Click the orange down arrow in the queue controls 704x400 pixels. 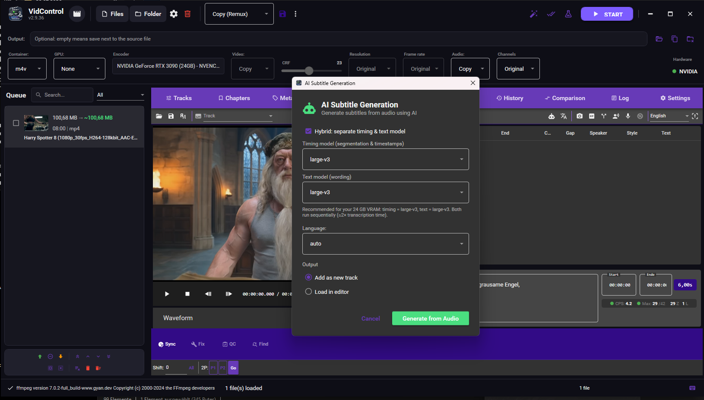click(61, 356)
